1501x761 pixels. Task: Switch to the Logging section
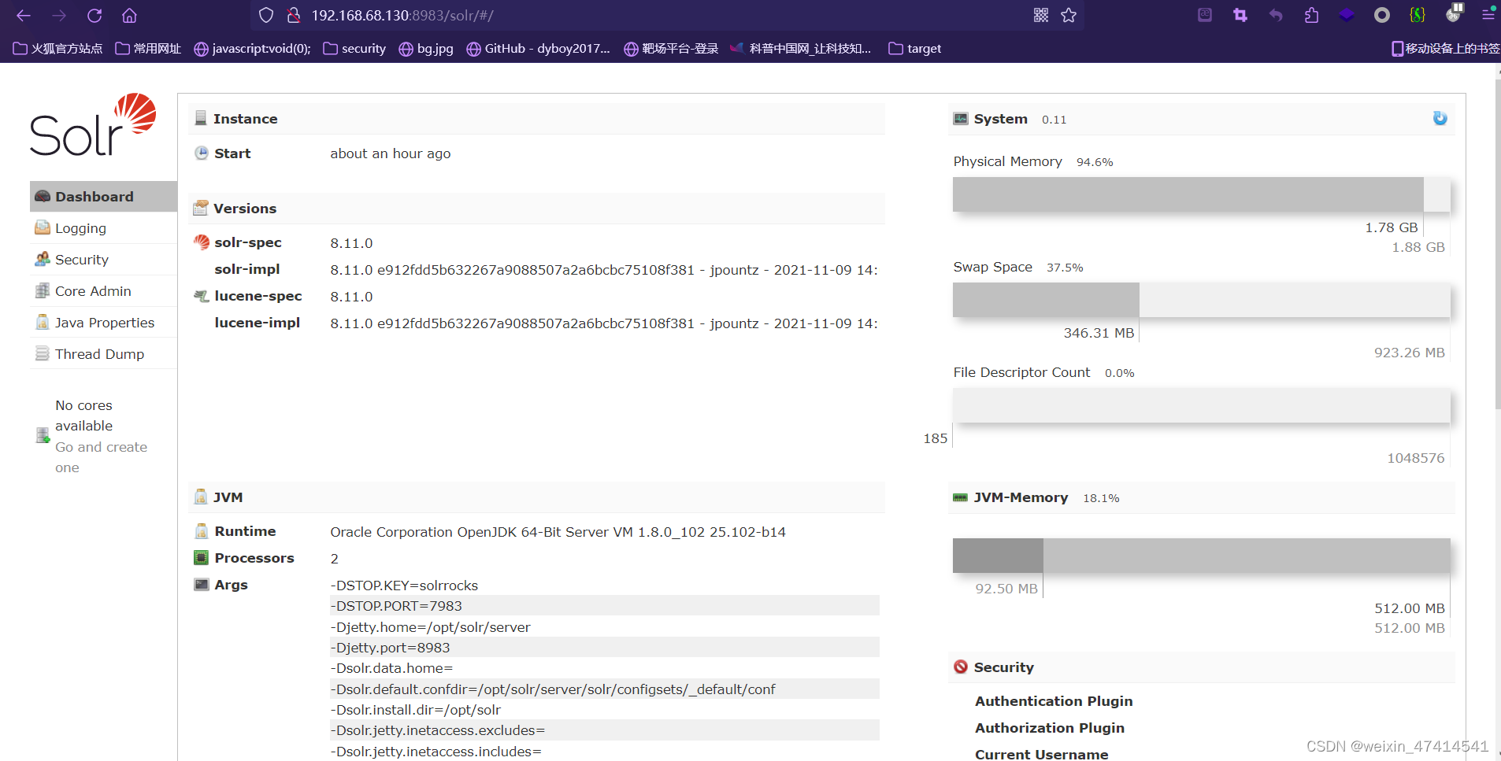coord(80,228)
